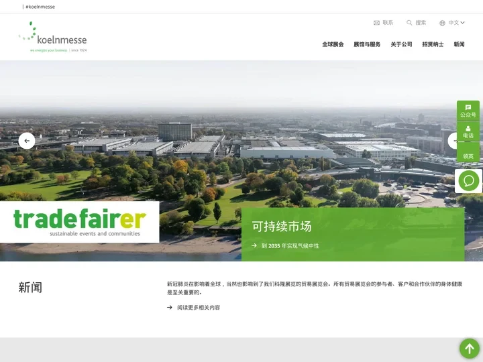Click the koelnmesse logo
This screenshot has width=483, height=362.
53,37
